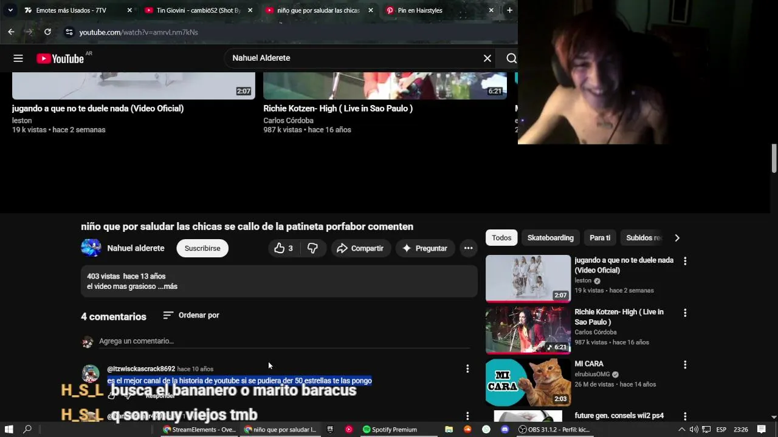Show hidden system tray icons

point(681,430)
